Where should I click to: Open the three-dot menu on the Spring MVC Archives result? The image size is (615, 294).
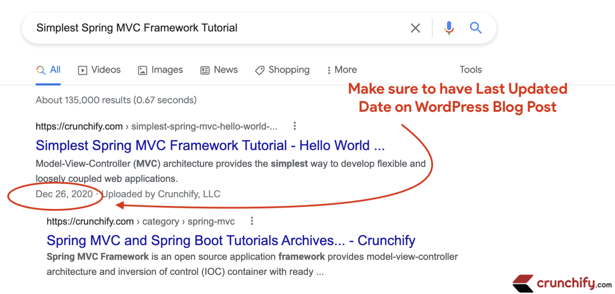click(252, 221)
